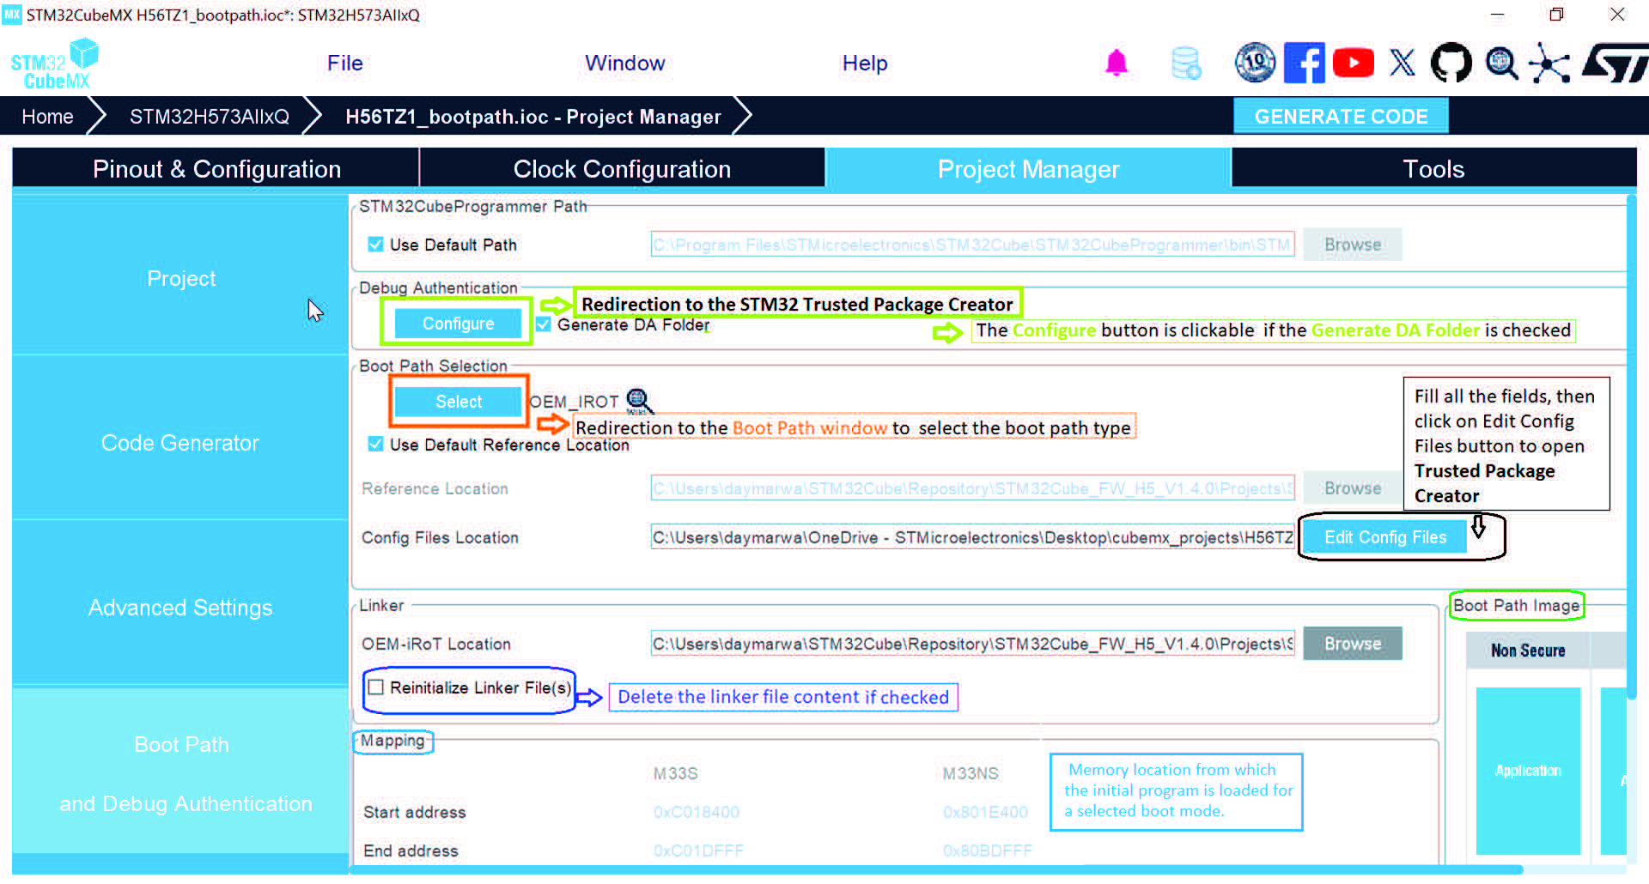Switch to Clock Configuration tab
Viewport: 1649px width, 884px height.
click(622, 169)
